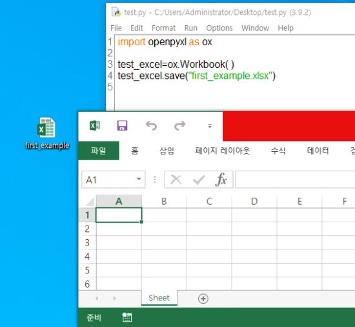Viewport: 355px width, 327px height.
Task: Click cell B2 in the worksheet
Action: click(x=164, y=229)
